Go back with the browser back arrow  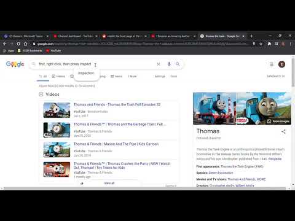click(x=5, y=44)
